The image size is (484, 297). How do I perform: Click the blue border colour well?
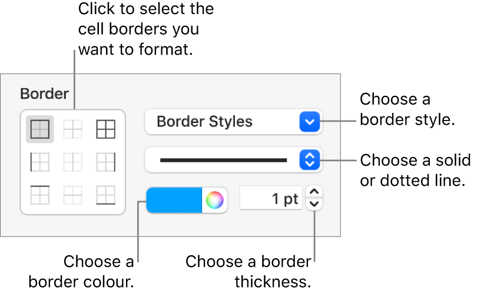point(174,200)
